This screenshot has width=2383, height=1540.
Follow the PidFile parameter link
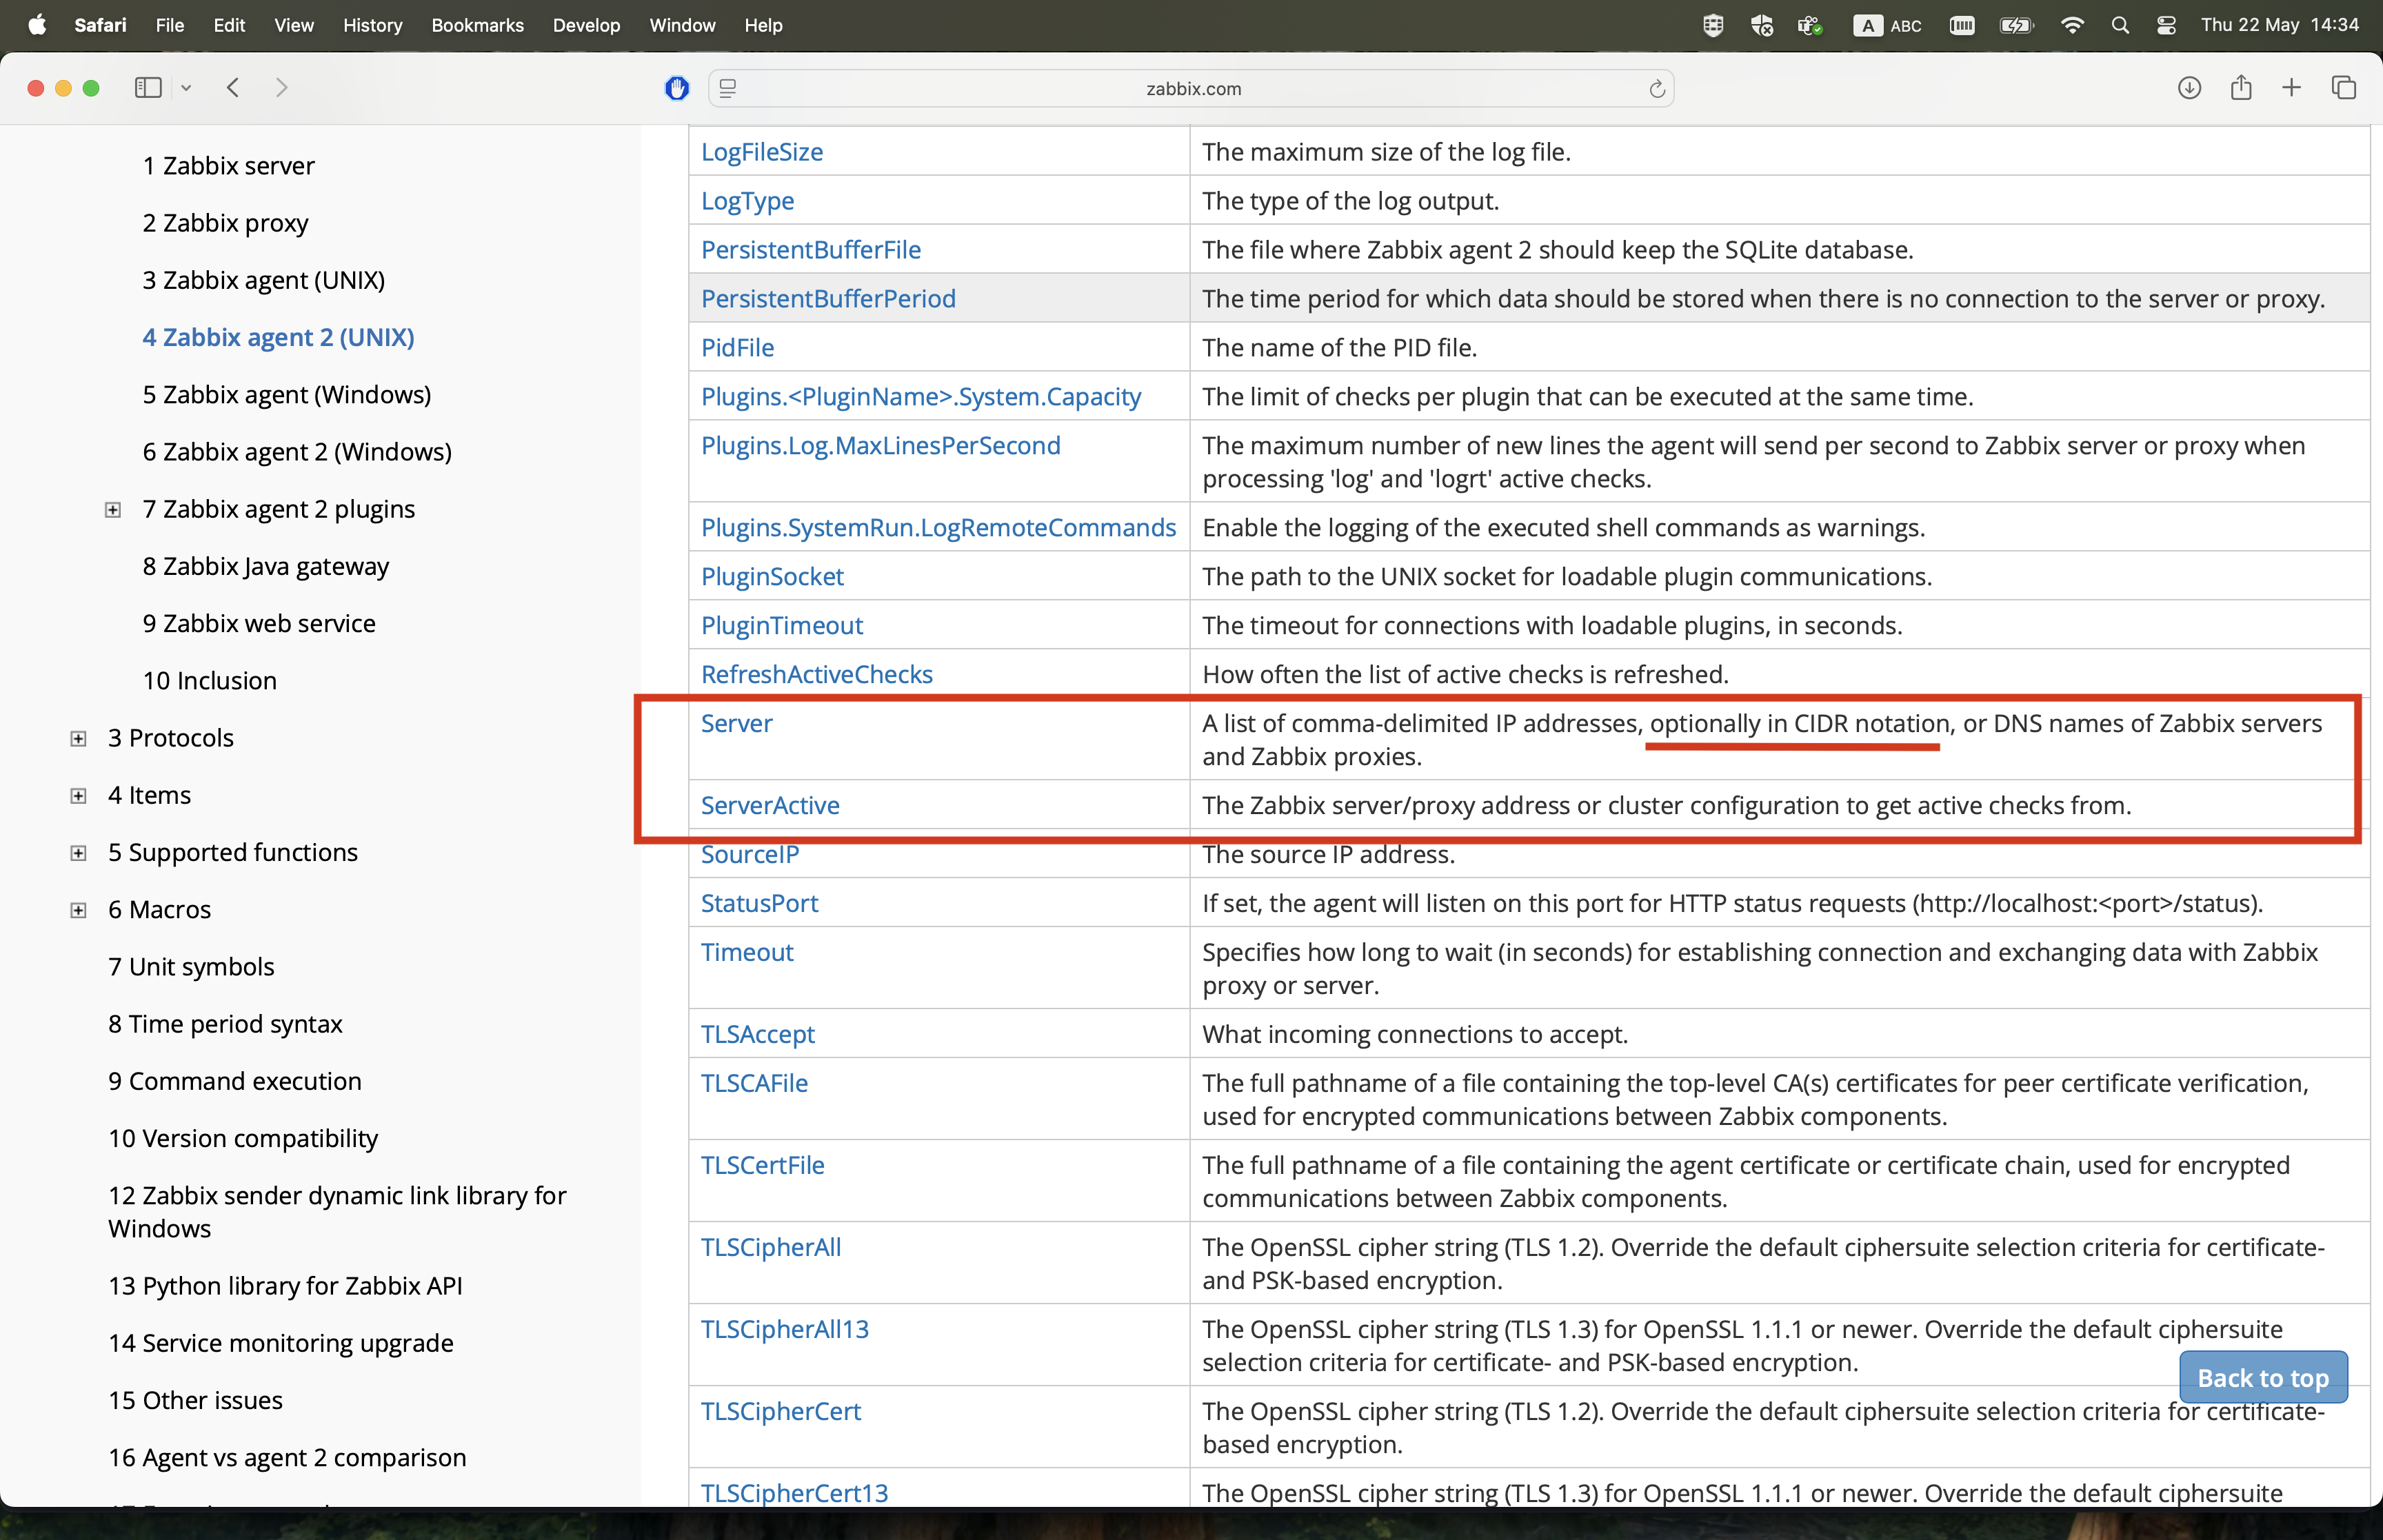(x=737, y=347)
